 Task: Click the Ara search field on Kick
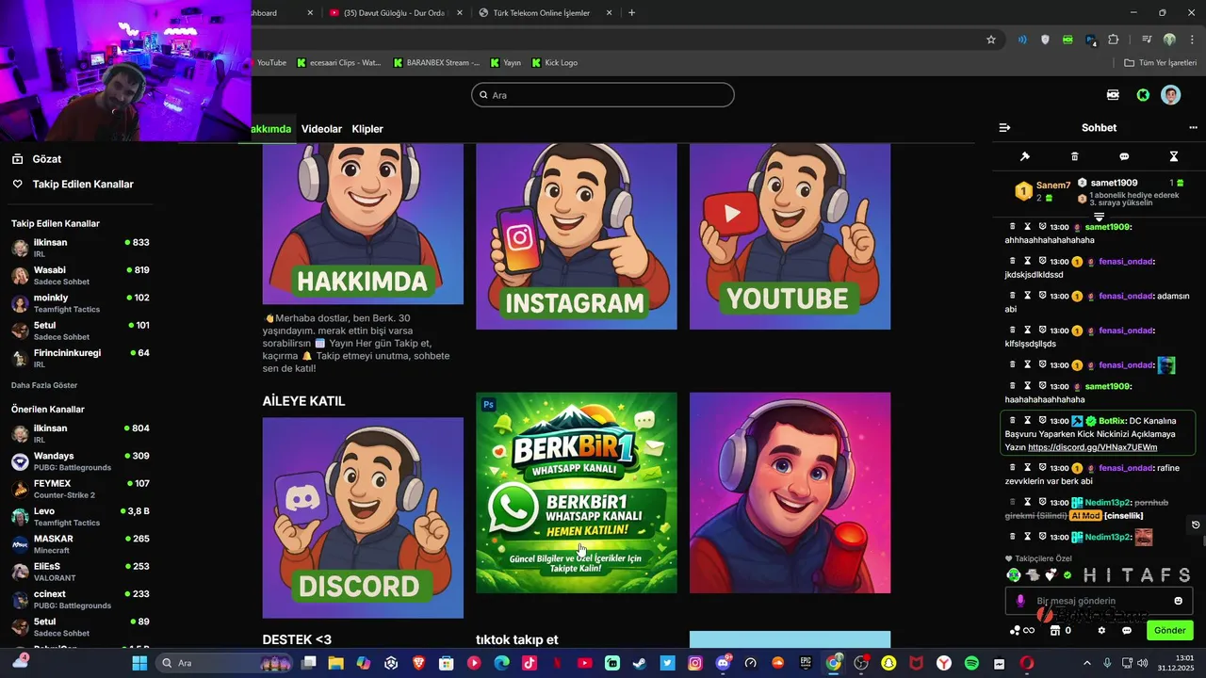click(x=603, y=95)
